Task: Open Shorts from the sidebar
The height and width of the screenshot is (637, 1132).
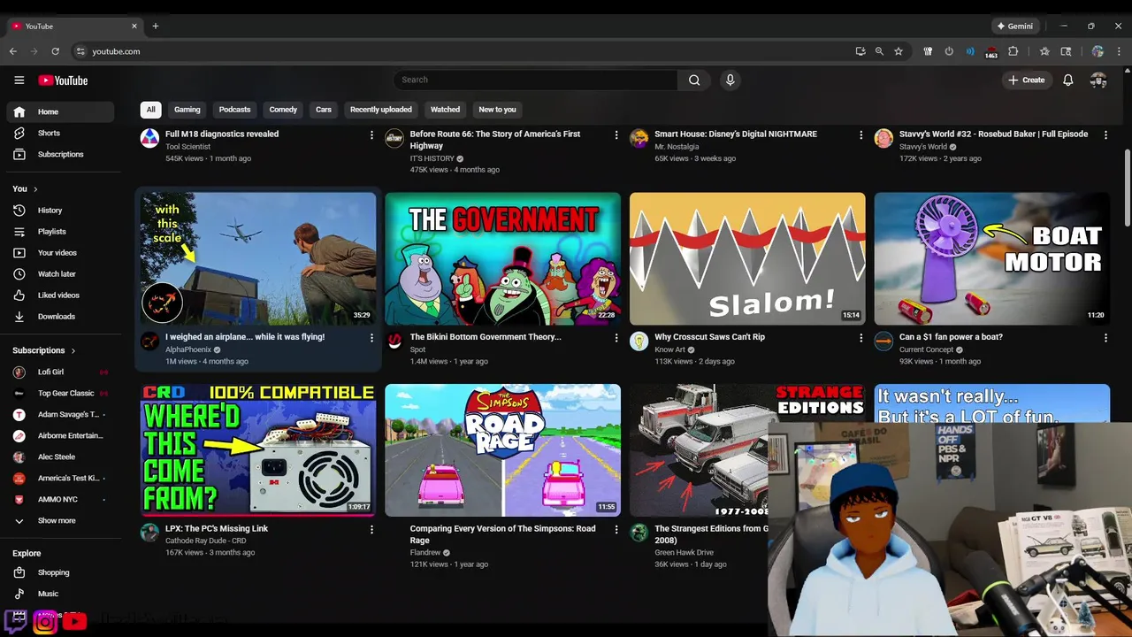Action: pyautogui.click(x=60, y=133)
